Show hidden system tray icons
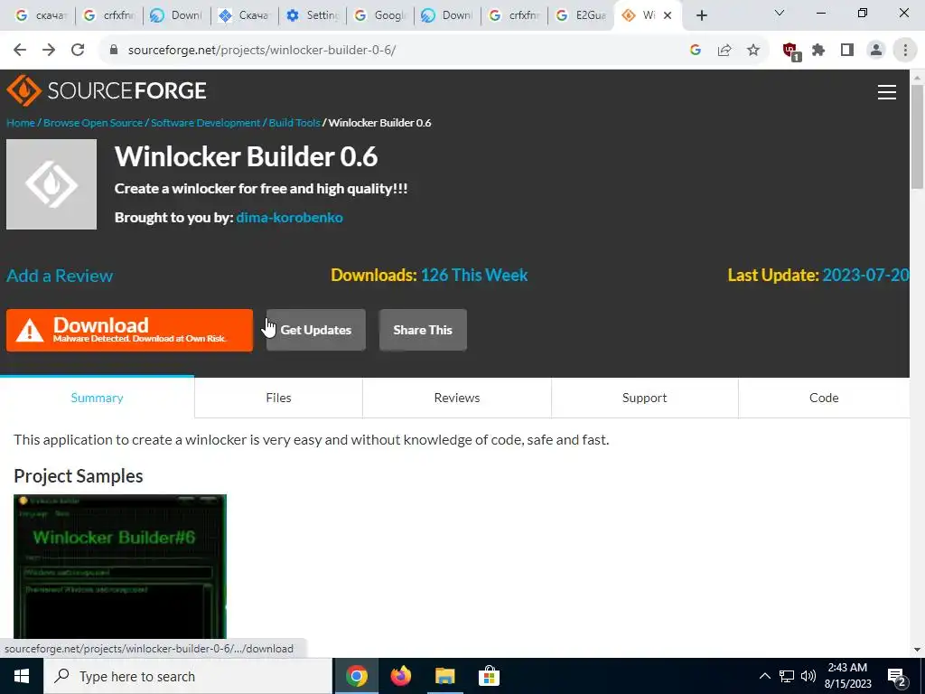This screenshot has height=694, width=925. (x=764, y=676)
